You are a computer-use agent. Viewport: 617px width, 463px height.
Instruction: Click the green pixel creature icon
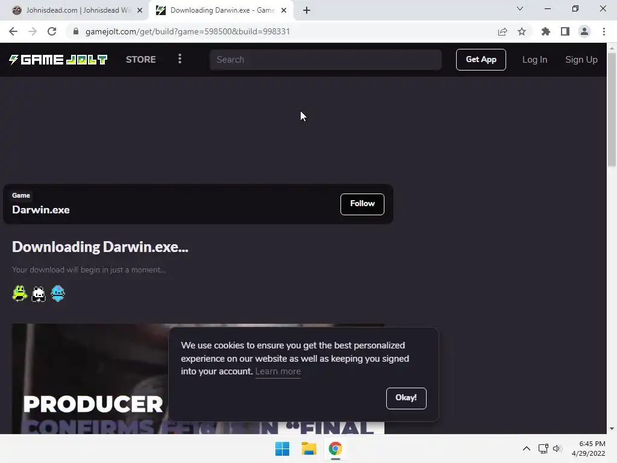[19, 294]
